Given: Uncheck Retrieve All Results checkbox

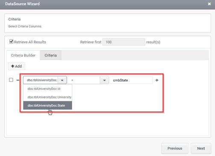Looking at the screenshot, I should (x=11, y=41).
